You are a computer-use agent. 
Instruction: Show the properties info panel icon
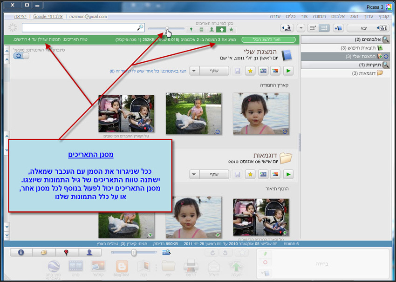(x=21, y=252)
